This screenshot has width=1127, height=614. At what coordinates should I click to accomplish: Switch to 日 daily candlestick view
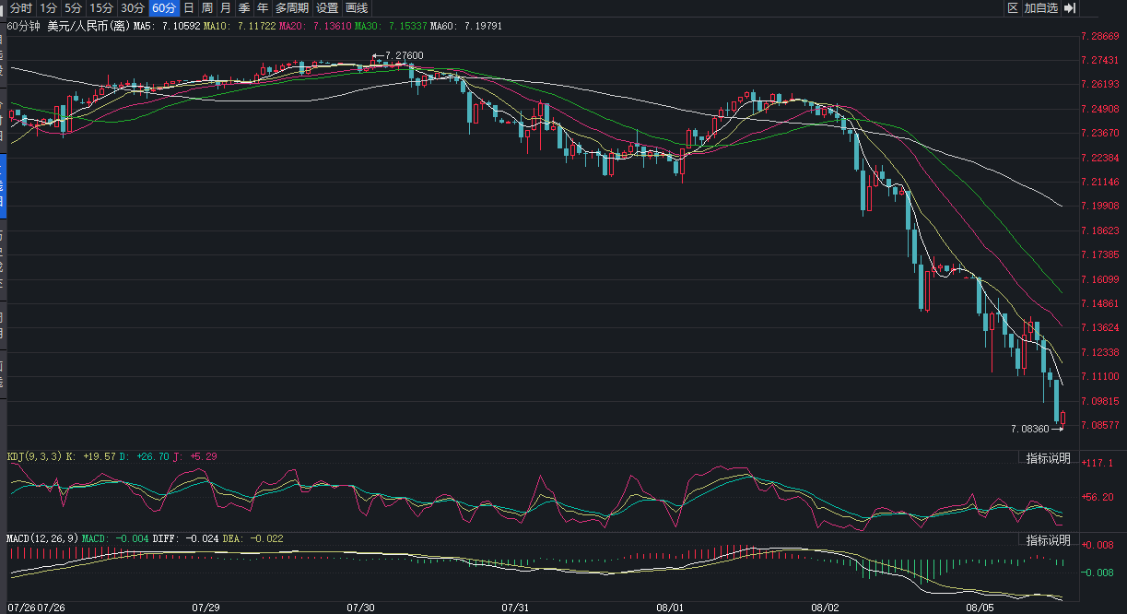[x=187, y=7]
